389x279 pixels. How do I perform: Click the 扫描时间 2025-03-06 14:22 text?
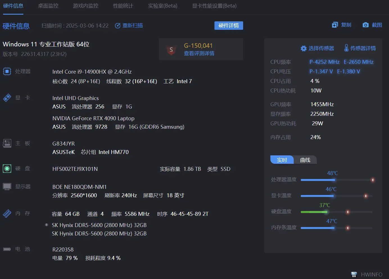point(75,26)
